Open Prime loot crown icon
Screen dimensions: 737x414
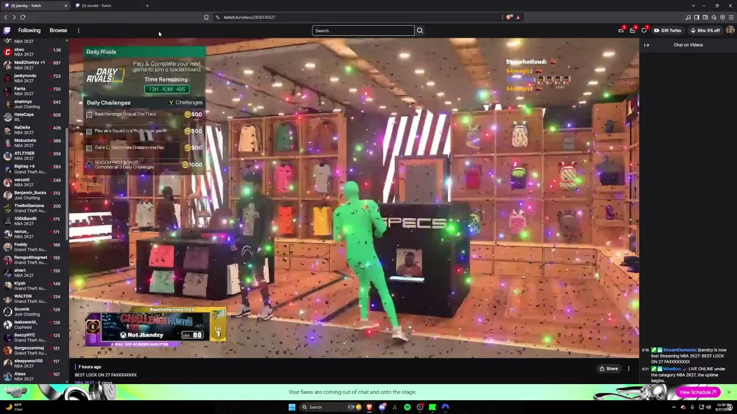(x=621, y=30)
